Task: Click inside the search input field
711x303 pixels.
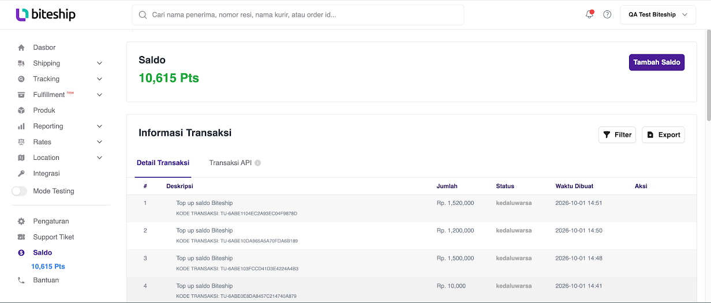Action: [x=298, y=14]
